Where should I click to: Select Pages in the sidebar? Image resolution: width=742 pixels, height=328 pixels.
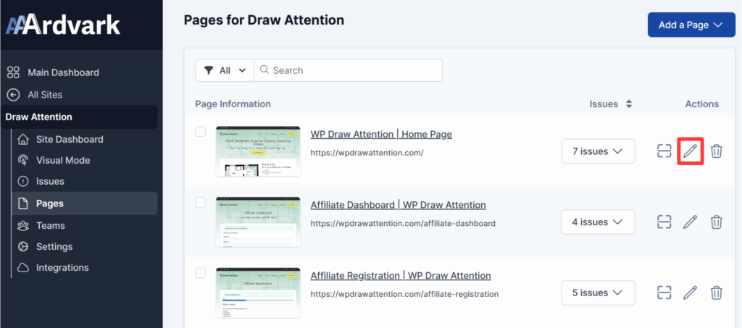pos(85,203)
